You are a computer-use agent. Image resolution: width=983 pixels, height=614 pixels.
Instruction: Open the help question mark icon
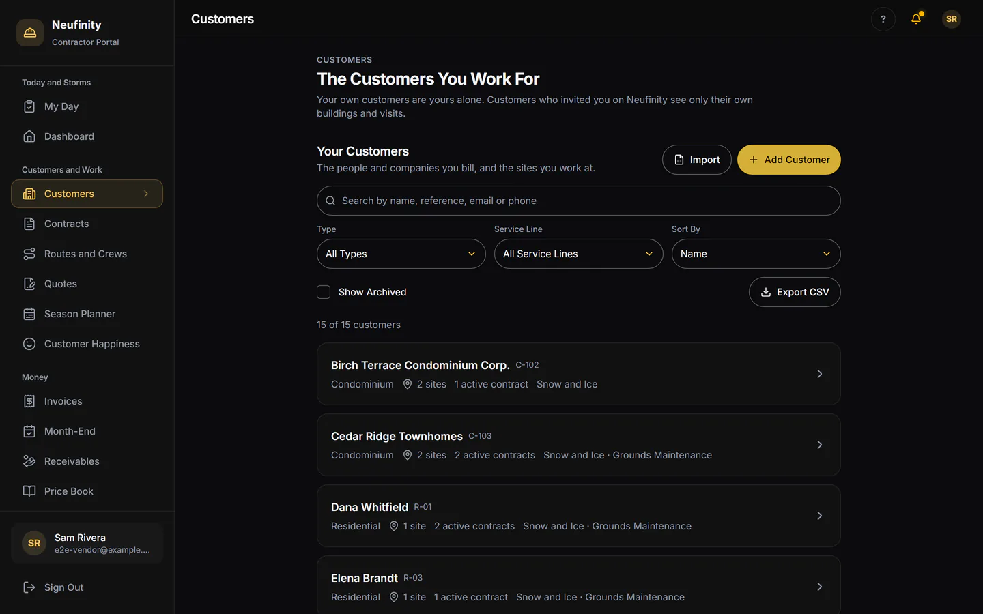[x=883, y=19]
